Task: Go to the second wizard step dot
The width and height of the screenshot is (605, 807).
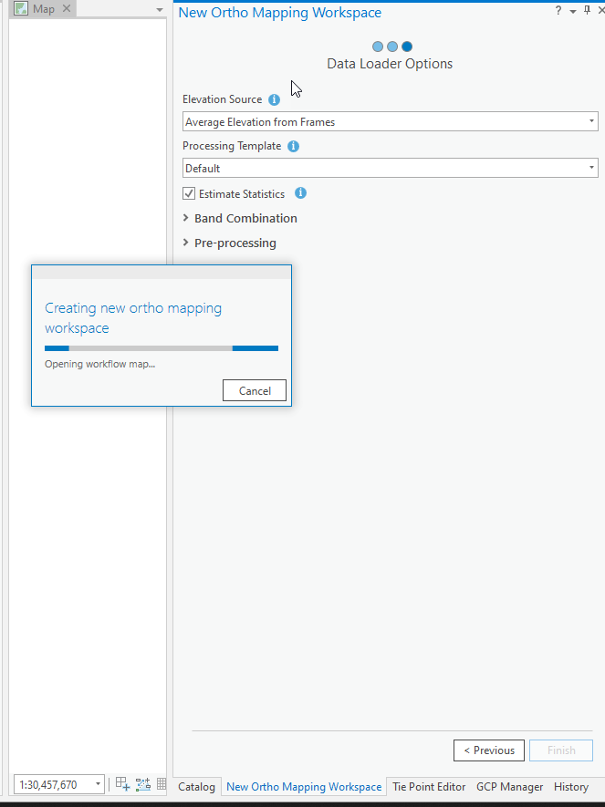Action: 392,47
